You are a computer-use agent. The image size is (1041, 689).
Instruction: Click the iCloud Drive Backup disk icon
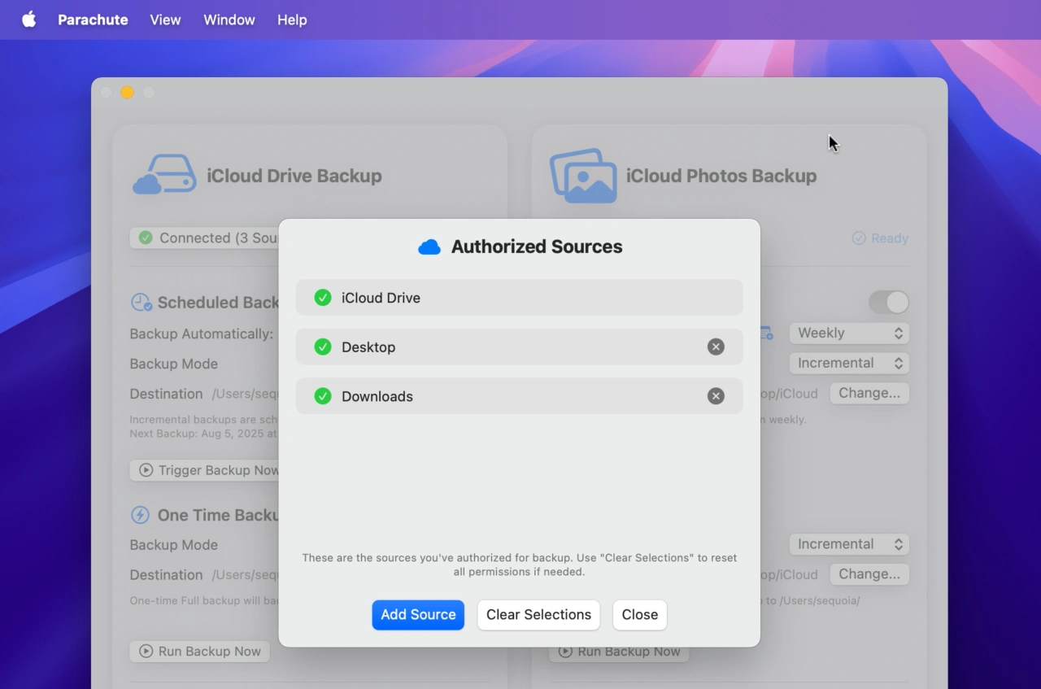(165, 175)
